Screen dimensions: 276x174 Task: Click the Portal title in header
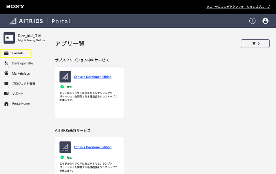(x=61, y=21)
